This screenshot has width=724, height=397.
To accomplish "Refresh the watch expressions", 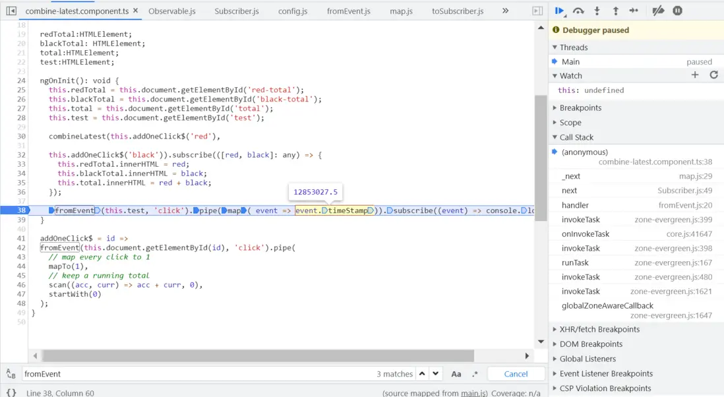I will click(x=713, y=75).
